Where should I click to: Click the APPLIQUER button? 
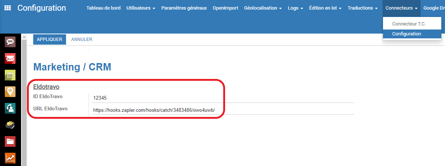[x=49, y=39]
